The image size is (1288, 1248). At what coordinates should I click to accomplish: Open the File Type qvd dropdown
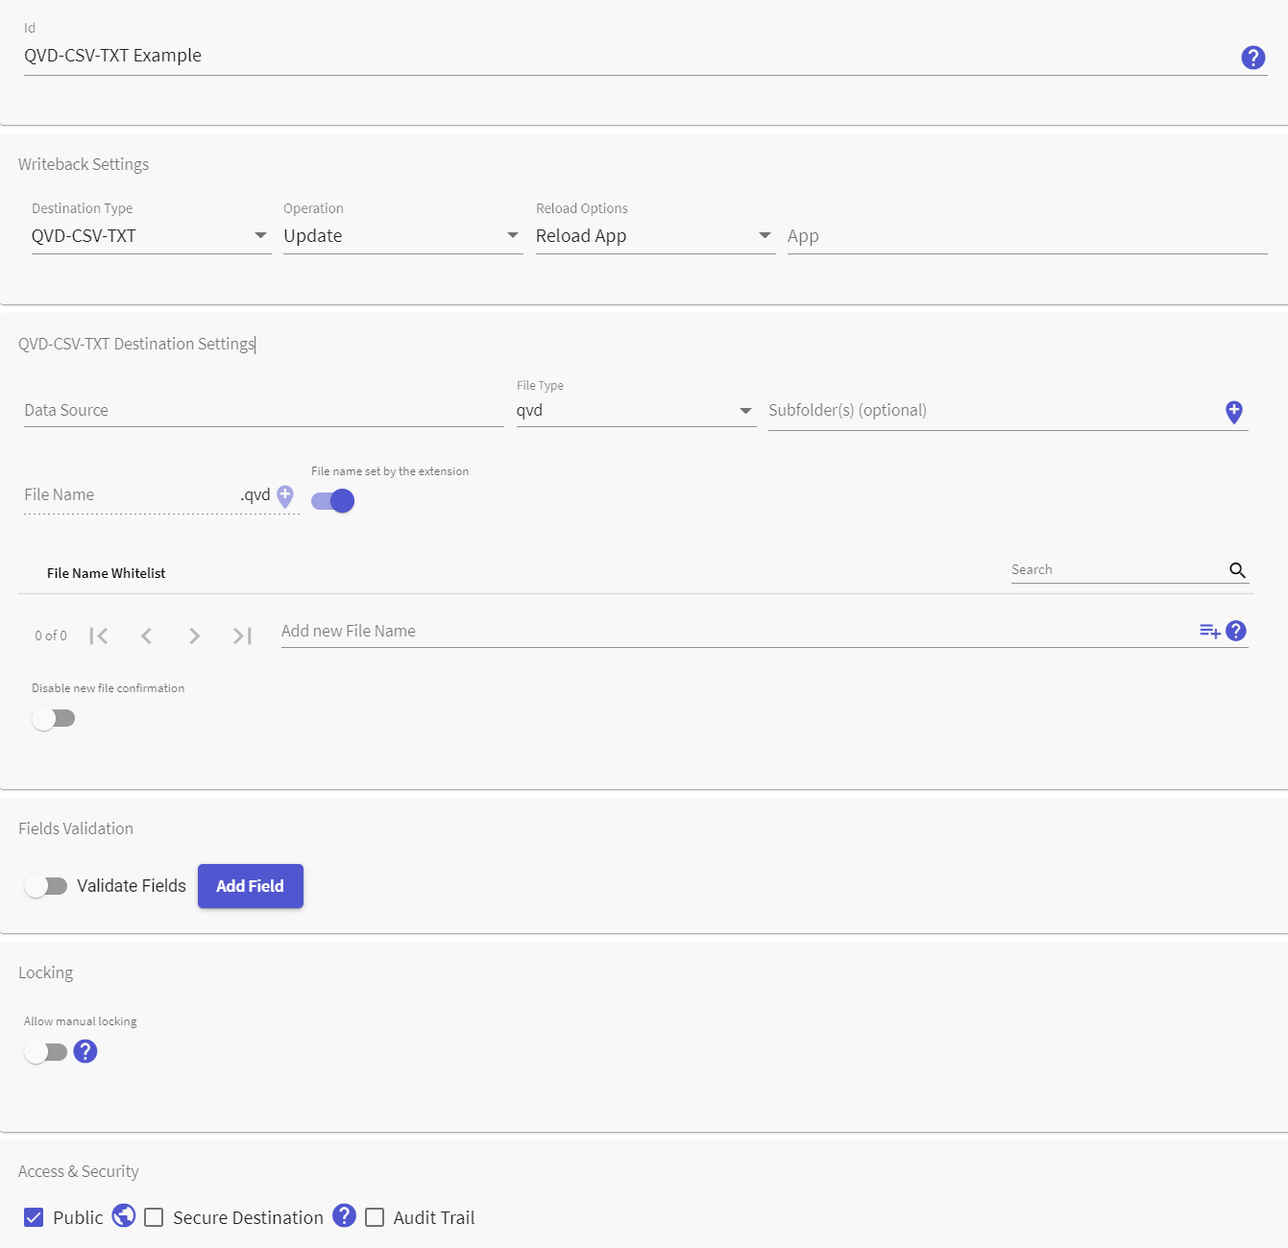point(636,411)
